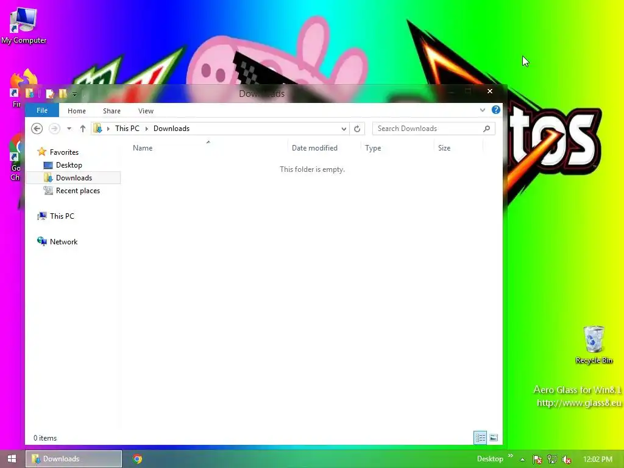Launch Google Chrome from the taskbar
The image size is (624, 468).
137,459
